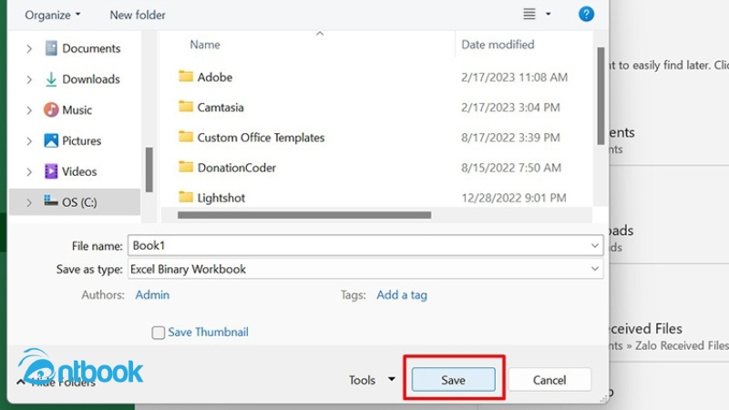Click the file list horizontal scrollbar

click(x=304, y=215)
